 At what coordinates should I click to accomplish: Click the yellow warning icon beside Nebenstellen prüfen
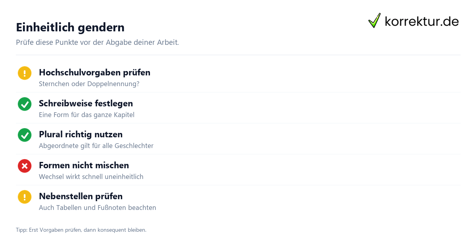pos(25,197)
